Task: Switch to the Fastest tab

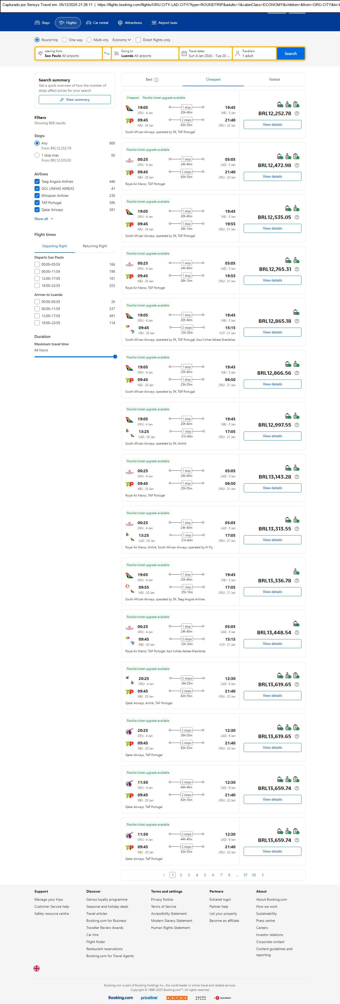Action: 274,80
